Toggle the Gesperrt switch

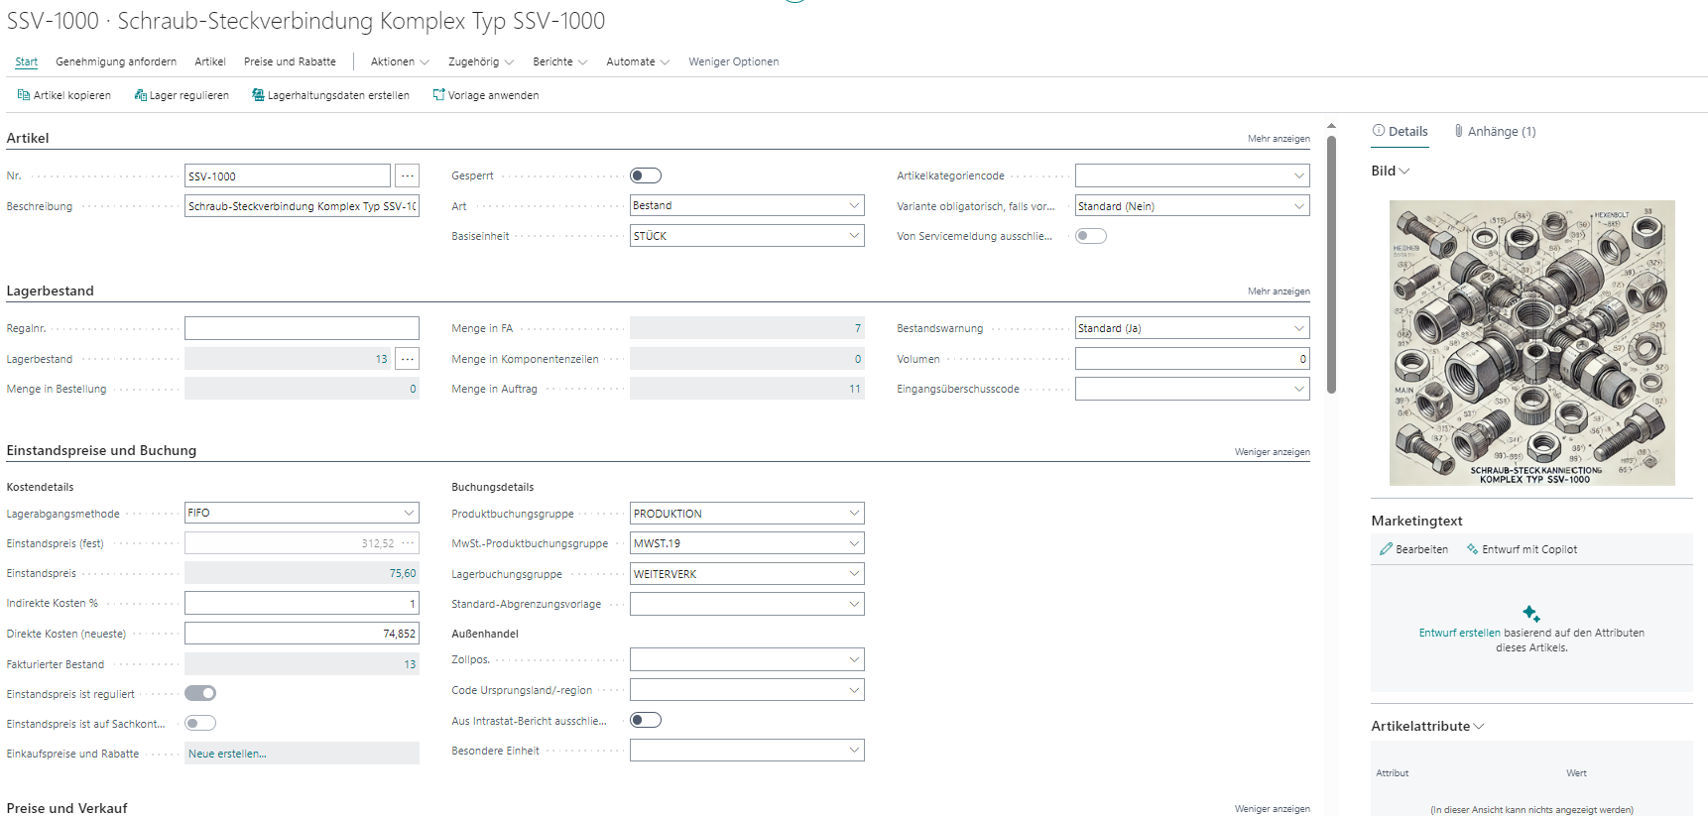point(646,175)
